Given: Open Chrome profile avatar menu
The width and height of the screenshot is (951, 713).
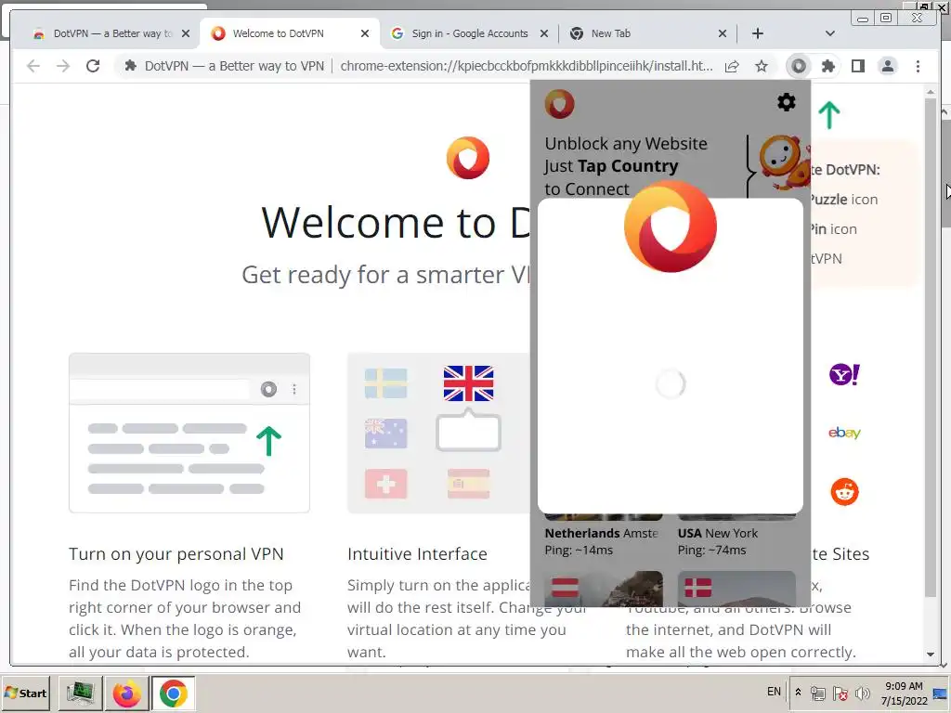Looking at the screenshot, I should pyautogui.click(x=887, y=66).
